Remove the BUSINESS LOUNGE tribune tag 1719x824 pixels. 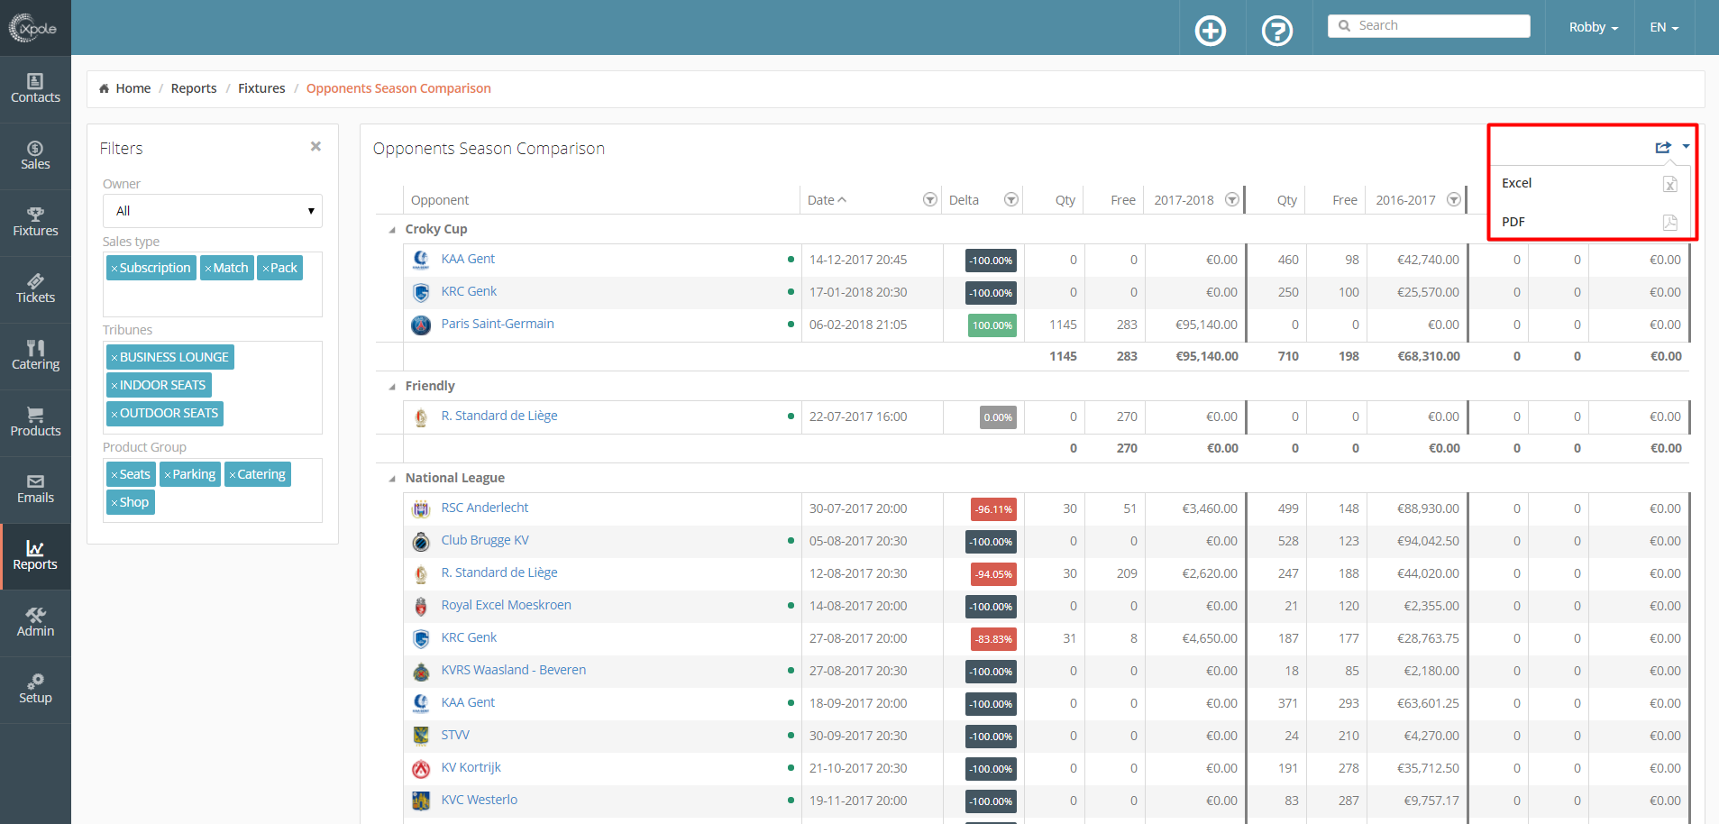click(114, 358)
